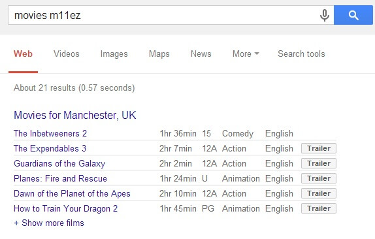Image resolution: width=375 pixels, height=239 pixels.
Task: Select the Web tab
Action: 23,54
